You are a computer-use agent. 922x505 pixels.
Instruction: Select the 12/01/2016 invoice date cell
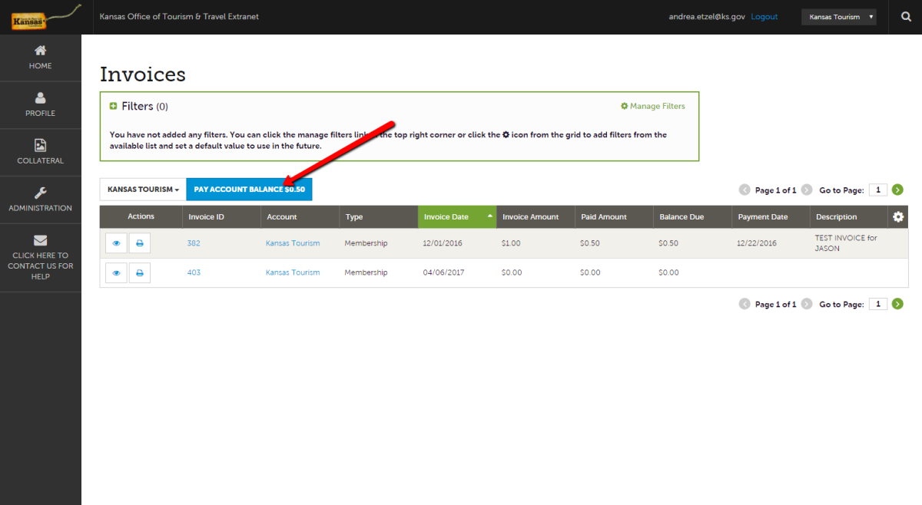[x=443, y=243]
